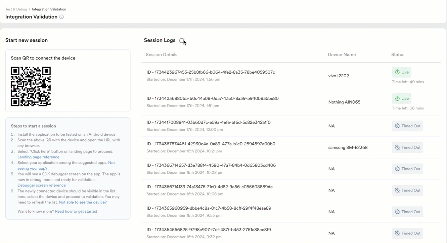Click the Device Name column header
Viewport: 447px width, 243px height.
[341, 54]
